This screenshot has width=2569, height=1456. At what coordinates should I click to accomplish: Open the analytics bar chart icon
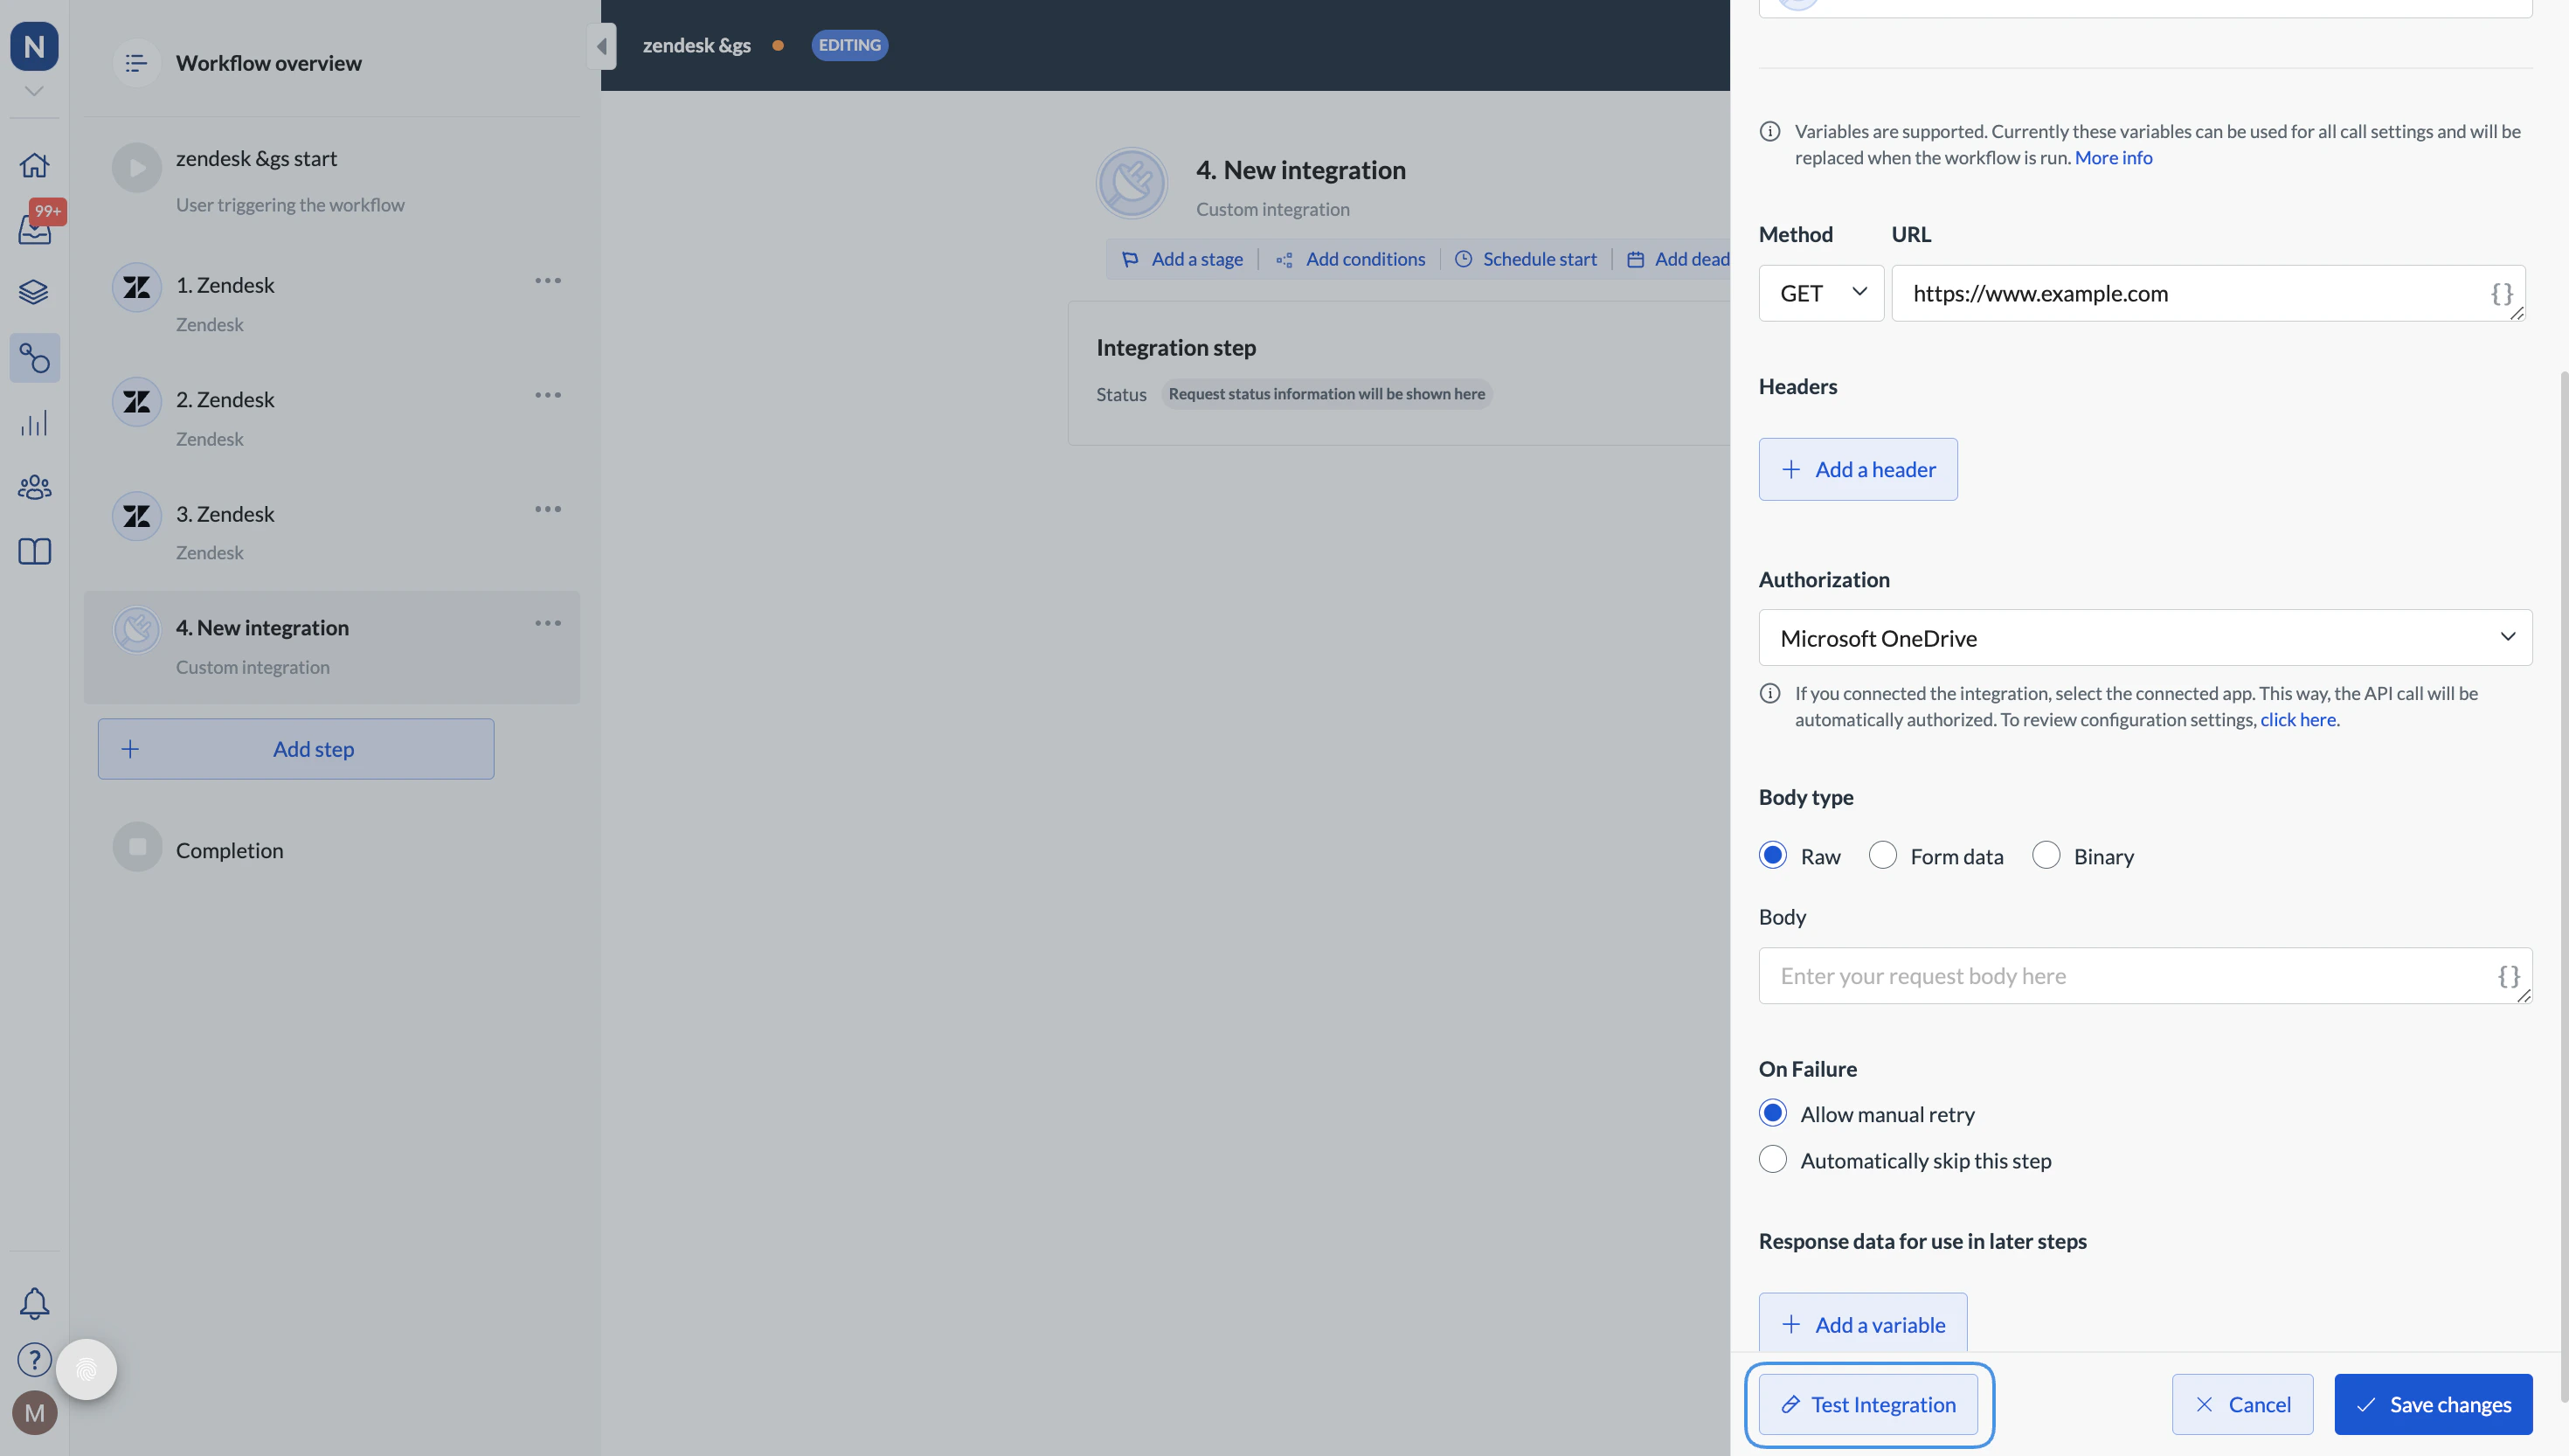34,423
